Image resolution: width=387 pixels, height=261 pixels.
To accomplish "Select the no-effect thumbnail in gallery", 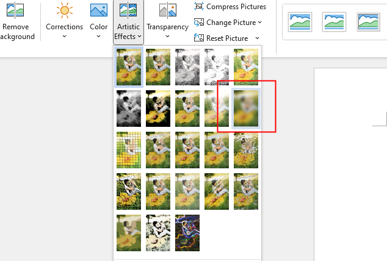I will point(129,67).
